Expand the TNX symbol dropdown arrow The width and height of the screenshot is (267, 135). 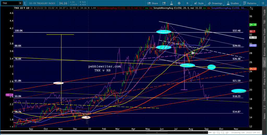pyautogui.click(x=20, y=3)
